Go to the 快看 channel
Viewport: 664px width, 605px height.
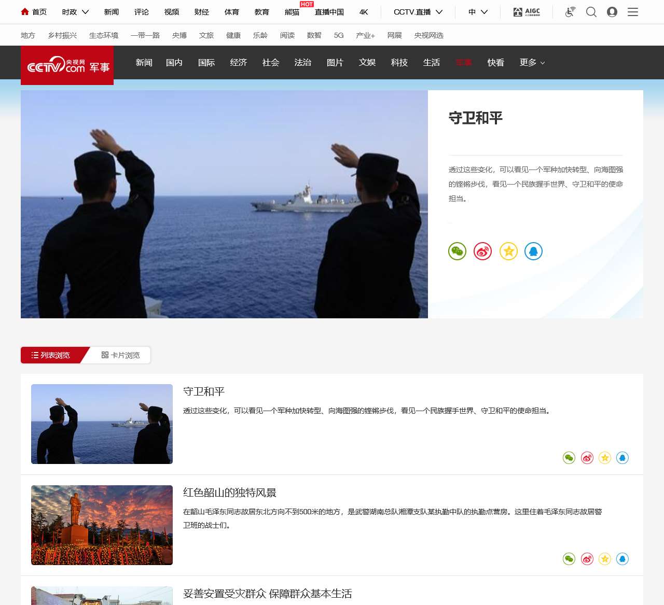(496, 63)
